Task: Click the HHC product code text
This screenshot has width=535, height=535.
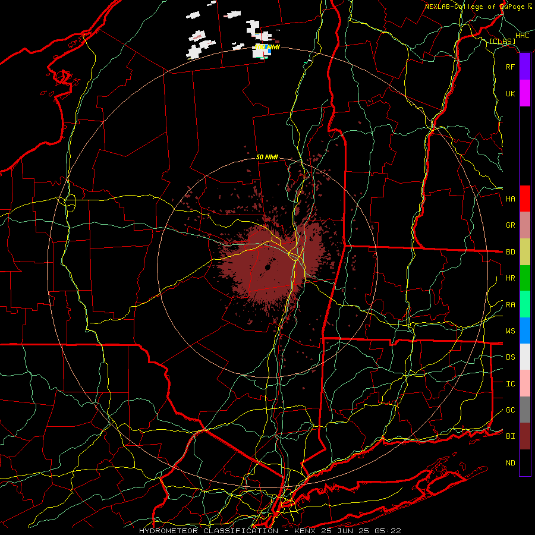Action: pyautogui.click(x=522, y=36)
